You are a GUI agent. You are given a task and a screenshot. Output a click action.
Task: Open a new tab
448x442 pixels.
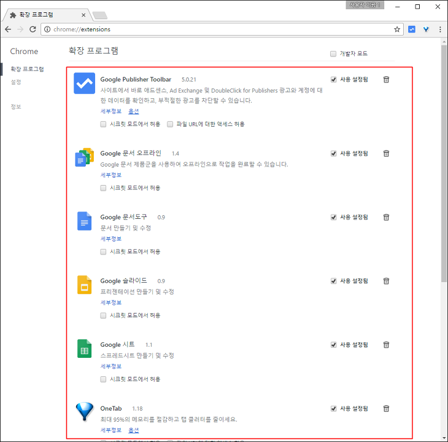coord(100,15)
